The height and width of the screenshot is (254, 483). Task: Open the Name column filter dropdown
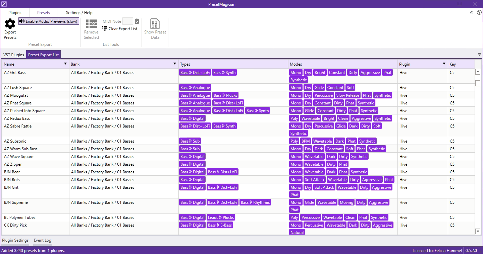pos(65,64)
